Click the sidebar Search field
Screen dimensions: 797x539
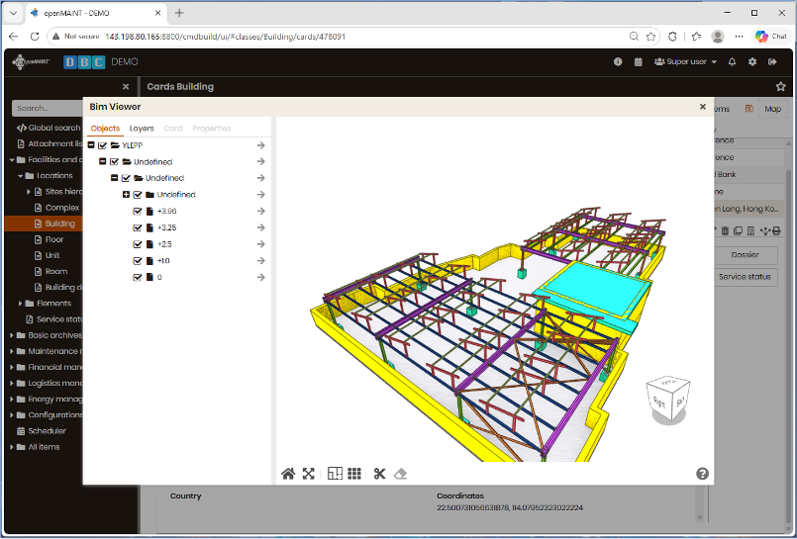click(x=48, y=108)
